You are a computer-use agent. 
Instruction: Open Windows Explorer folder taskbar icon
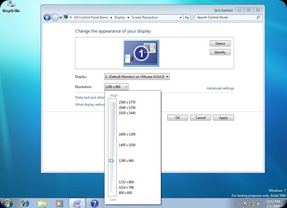click(x=42, y=203)
